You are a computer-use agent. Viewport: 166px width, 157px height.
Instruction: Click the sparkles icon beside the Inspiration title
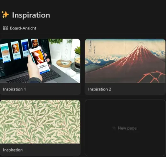5,15
